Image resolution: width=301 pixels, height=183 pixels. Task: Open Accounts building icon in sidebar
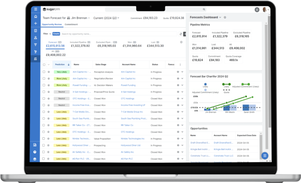(x=36, y=31)
